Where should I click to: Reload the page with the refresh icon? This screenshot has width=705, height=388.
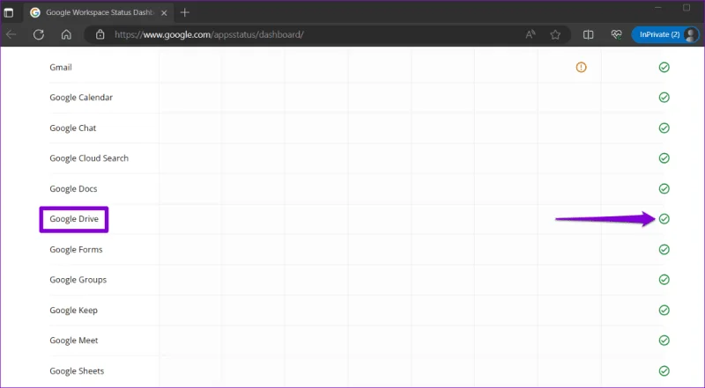[39, 34]
